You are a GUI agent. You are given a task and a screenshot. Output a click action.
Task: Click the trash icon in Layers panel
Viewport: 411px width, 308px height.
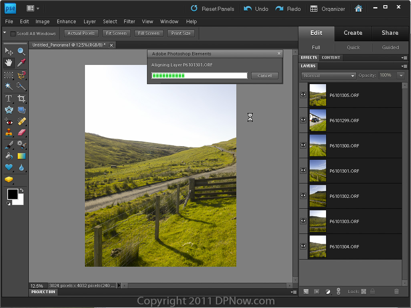pos(396,292)
